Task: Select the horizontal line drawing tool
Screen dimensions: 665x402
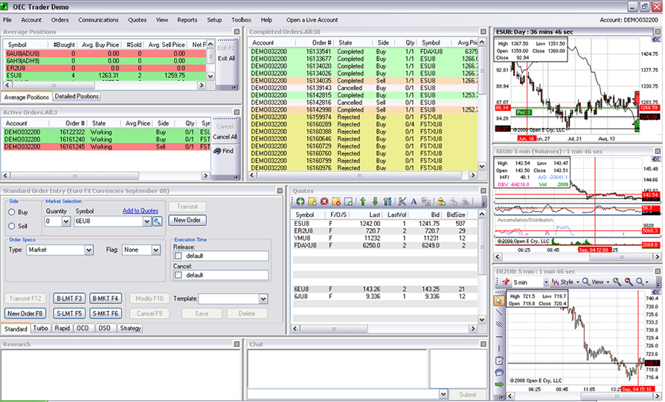Action: [x=499, y=337]
